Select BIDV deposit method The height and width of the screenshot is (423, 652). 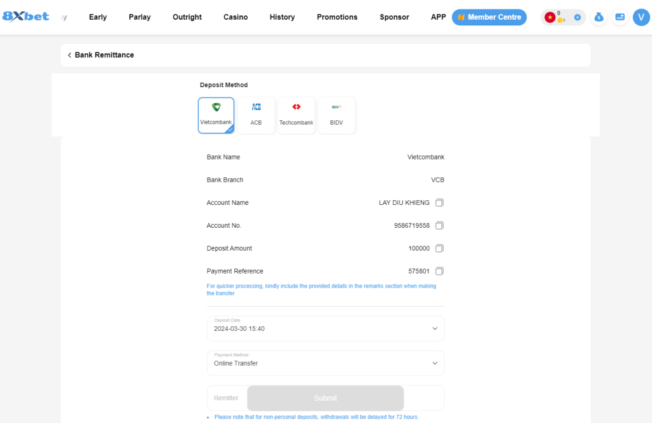click(x=336, y=115)
